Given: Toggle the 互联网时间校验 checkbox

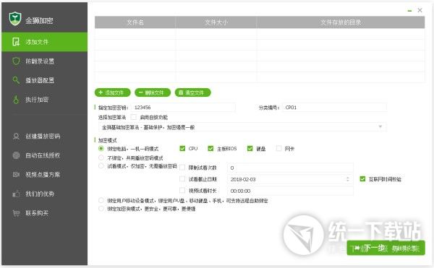Looking at the screenshot, I should pos(362,179).
